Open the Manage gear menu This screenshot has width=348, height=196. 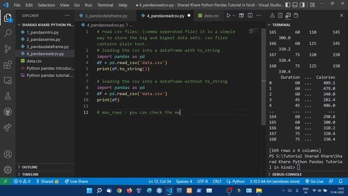[8, 169]
